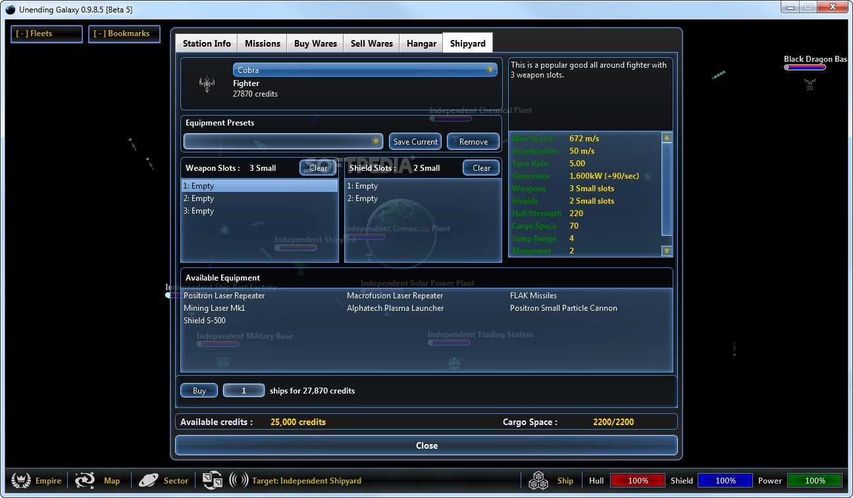Viewport: 853px width, 498px height.
Task: Open the Equipment Presets dropdown
Action: pyautogui.click(x=283, y=141)
